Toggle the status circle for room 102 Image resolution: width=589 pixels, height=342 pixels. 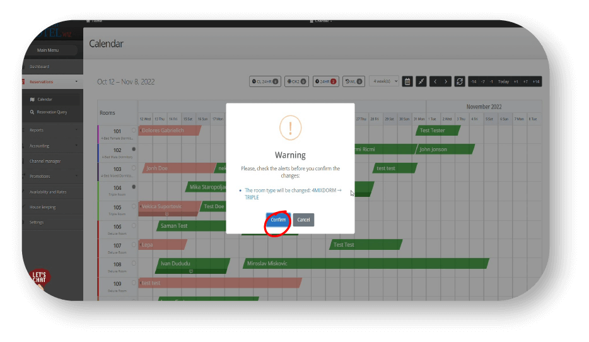pos(133,150)
